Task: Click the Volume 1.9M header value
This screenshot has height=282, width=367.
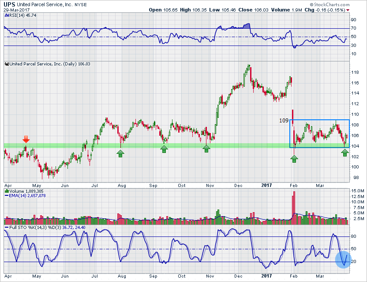Action: 285,10
